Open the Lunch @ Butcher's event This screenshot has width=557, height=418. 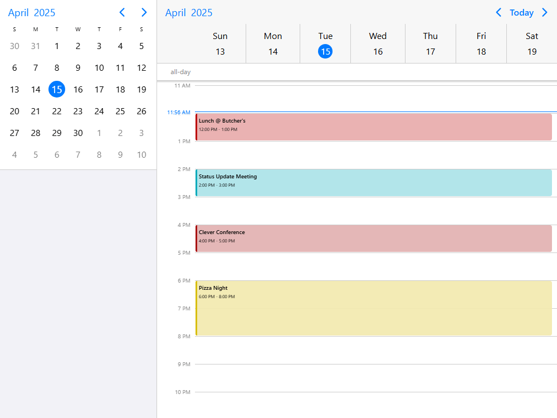374,127
